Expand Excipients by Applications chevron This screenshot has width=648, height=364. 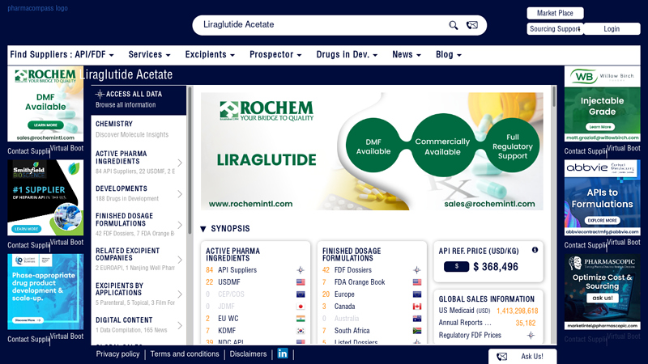click(x=180, y=294)
